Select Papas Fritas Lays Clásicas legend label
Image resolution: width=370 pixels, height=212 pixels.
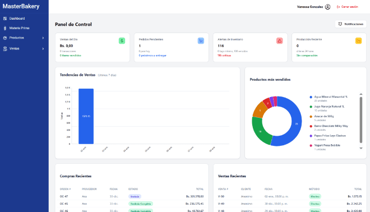coord(330,136)
